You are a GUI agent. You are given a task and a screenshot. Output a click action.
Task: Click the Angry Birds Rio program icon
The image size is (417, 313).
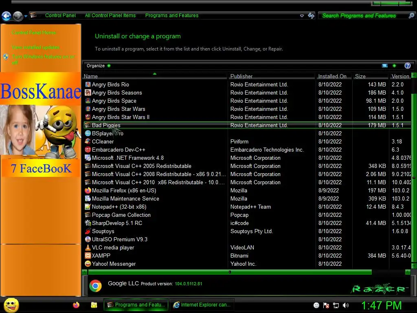point(88,85)
